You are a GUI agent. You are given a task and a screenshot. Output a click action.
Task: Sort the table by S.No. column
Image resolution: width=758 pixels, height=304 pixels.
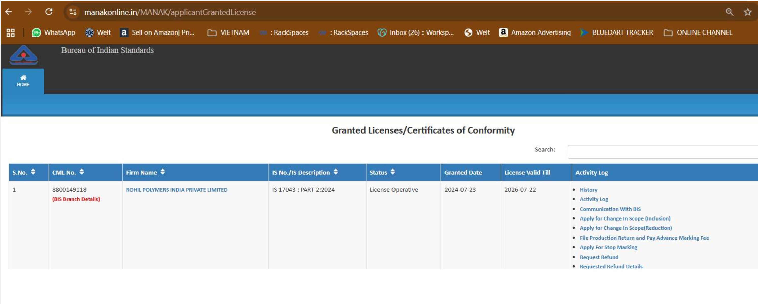point(33,172)
